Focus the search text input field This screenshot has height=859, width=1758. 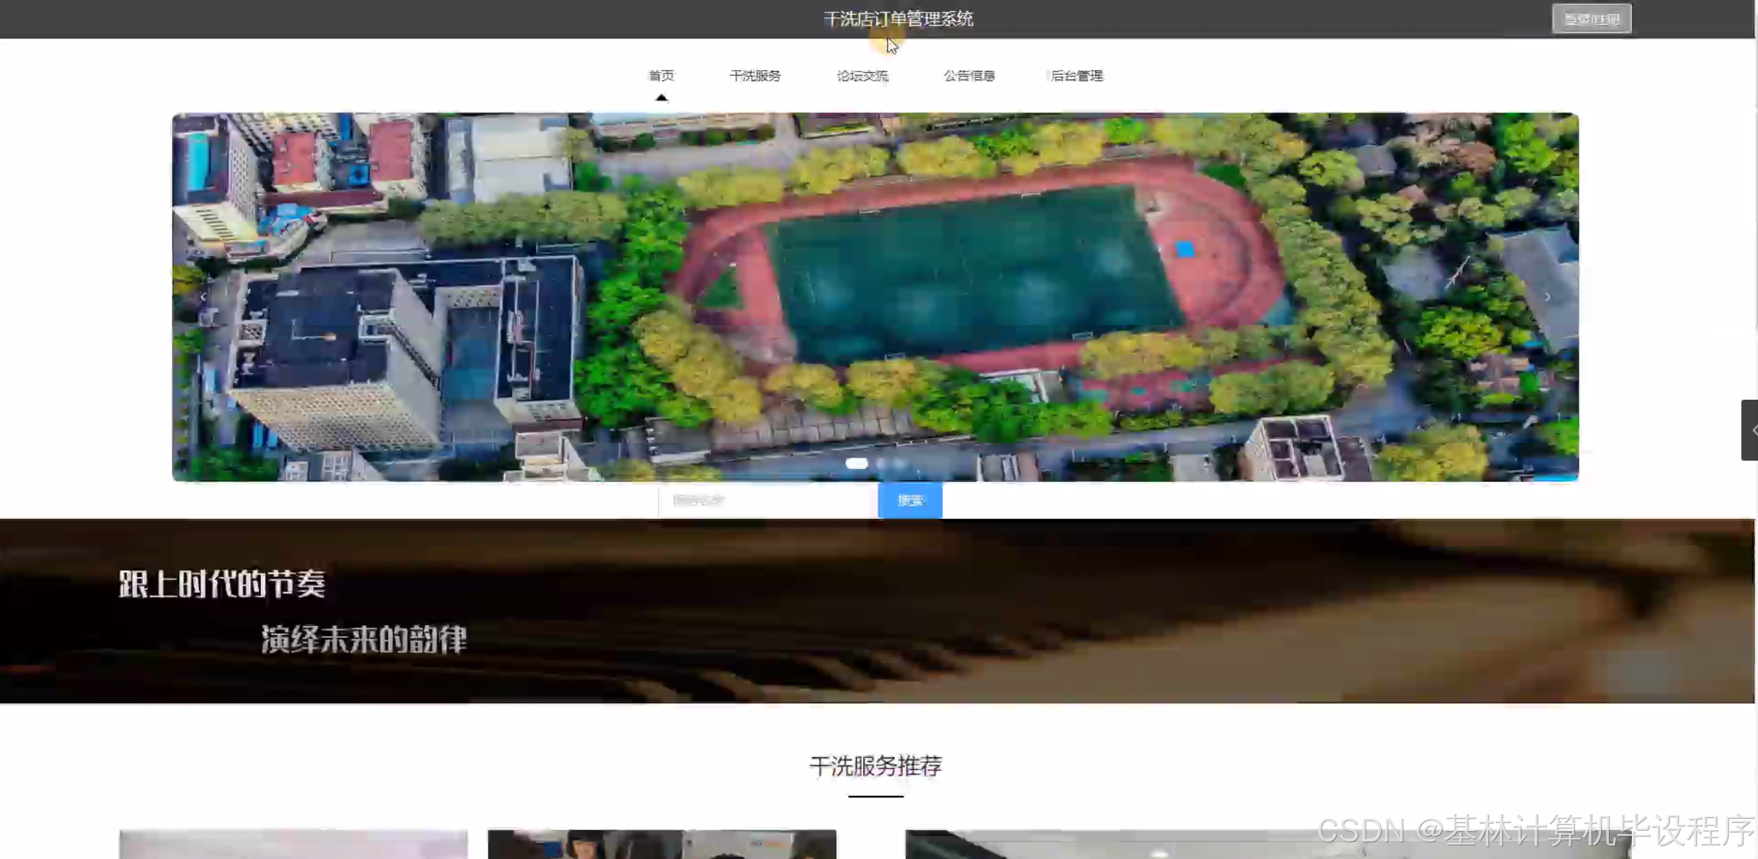coord(767,500)
